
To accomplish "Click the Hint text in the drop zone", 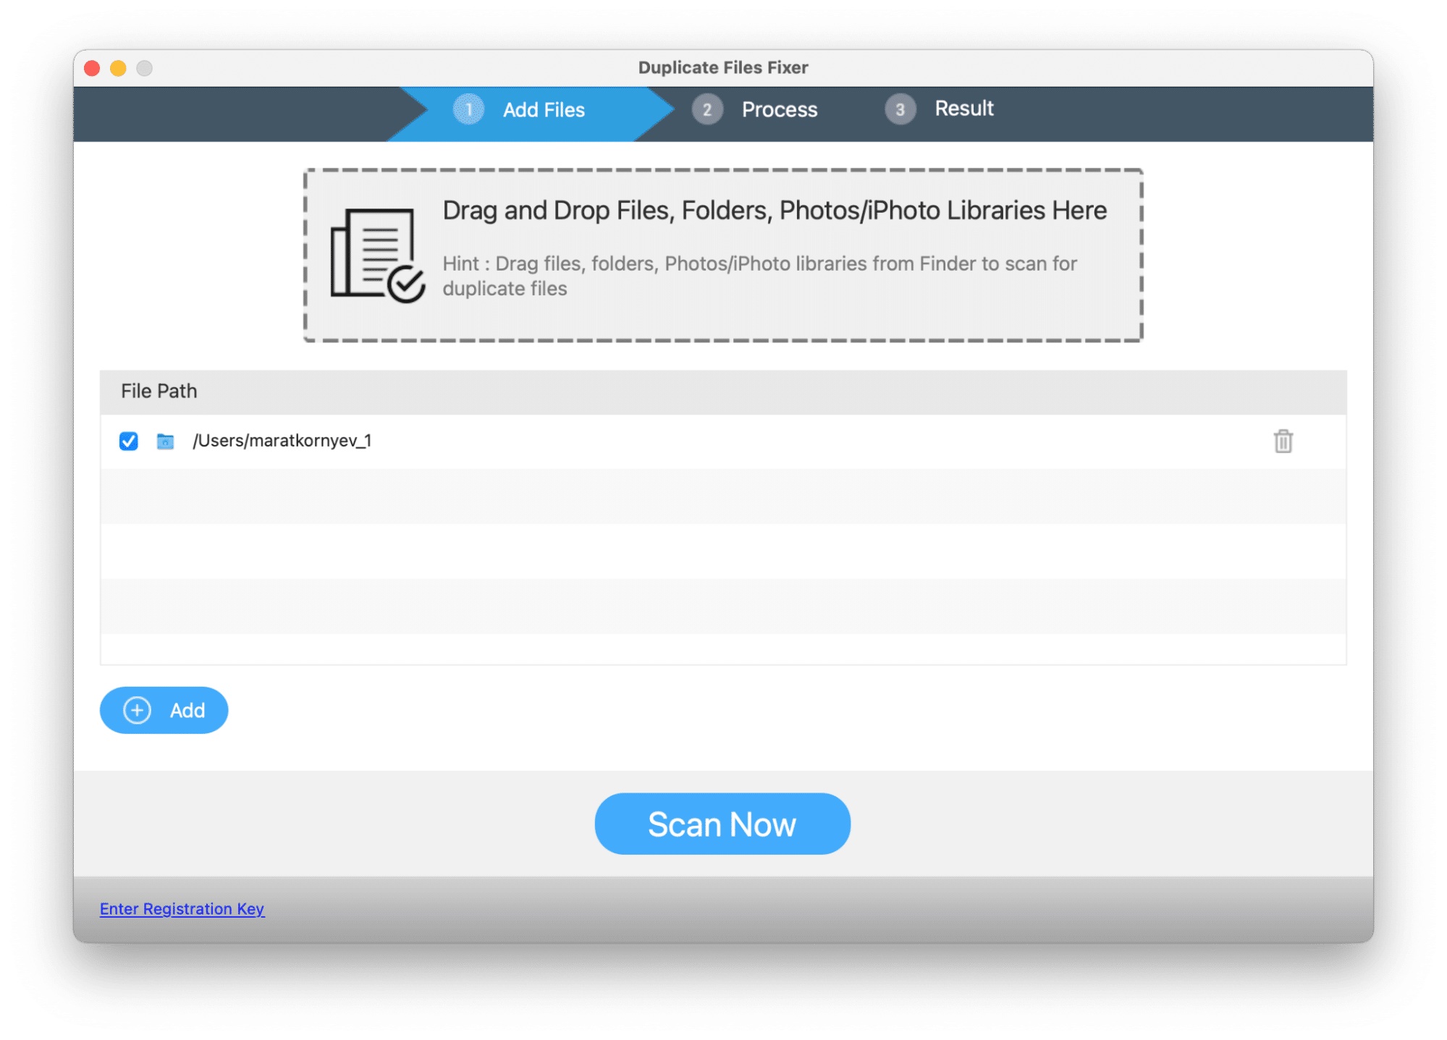I will pos(760,276).
